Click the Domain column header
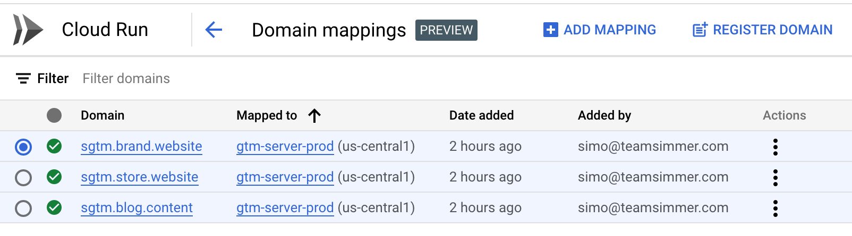The image size is (852, 236). (103, 115)
